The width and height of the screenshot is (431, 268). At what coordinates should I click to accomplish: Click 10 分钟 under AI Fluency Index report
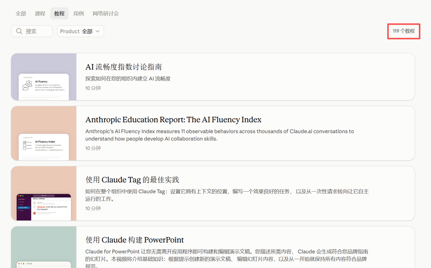click(93, 148)
